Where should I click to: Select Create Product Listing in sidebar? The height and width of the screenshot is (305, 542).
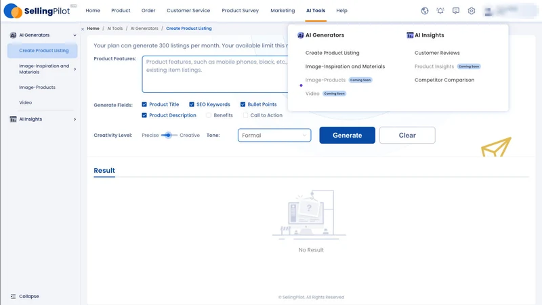coord(43,50)
